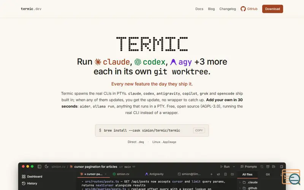Toggle the right panel layout icon
The image size is (304, 190).
click(282, 167)
